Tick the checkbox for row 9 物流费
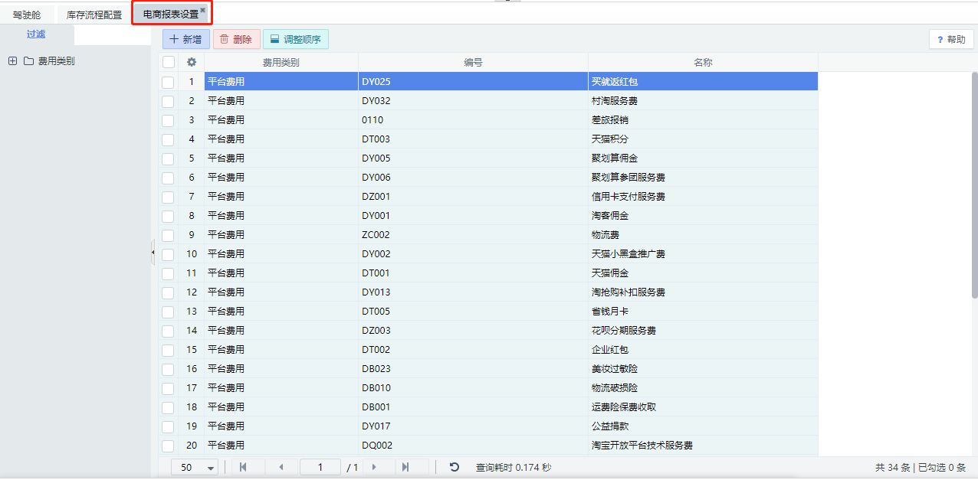The image size is (978, 480). click(169, 235)
